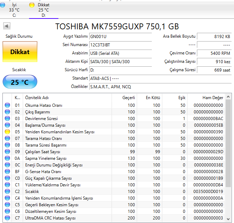Click the Seri Numarası value field

tap(120, 45)
